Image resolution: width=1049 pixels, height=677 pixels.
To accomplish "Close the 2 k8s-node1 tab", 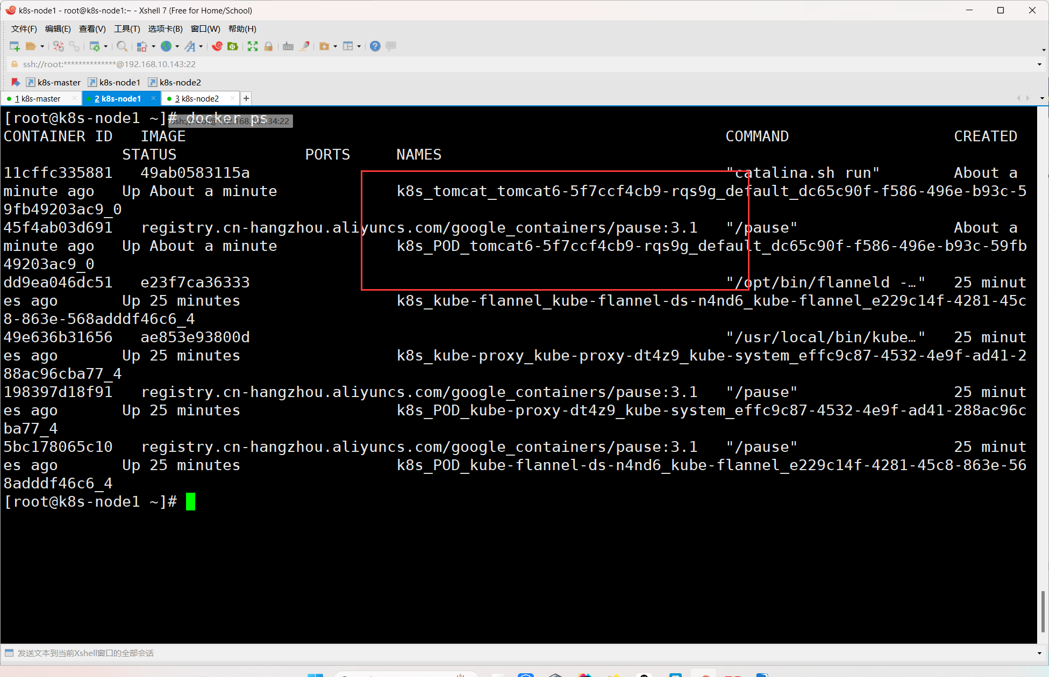I will click(153, 98).
